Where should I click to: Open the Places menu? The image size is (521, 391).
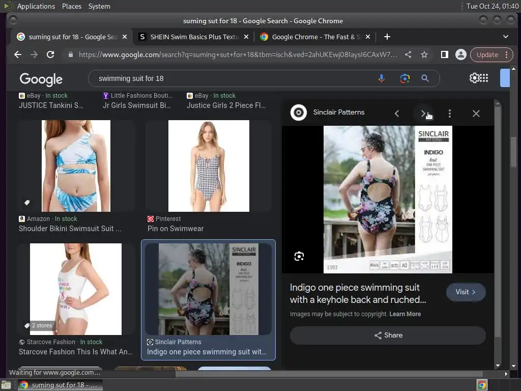click(72, 6)
